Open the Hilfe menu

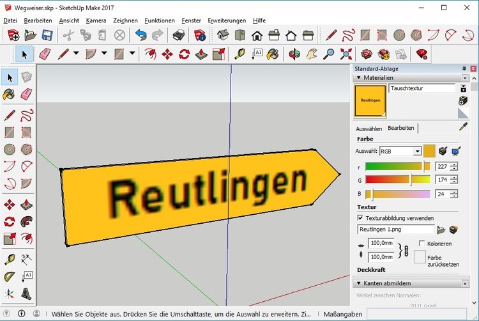[x=259, y=20]
